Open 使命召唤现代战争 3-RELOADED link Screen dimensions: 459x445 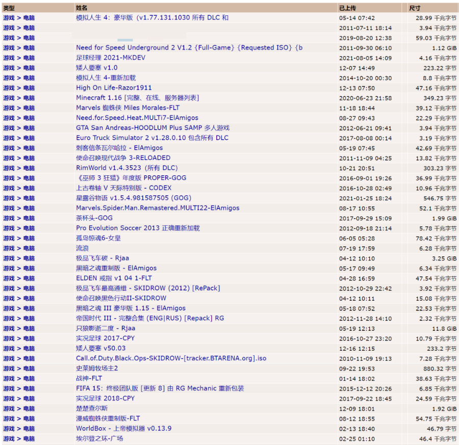point(123,158)
